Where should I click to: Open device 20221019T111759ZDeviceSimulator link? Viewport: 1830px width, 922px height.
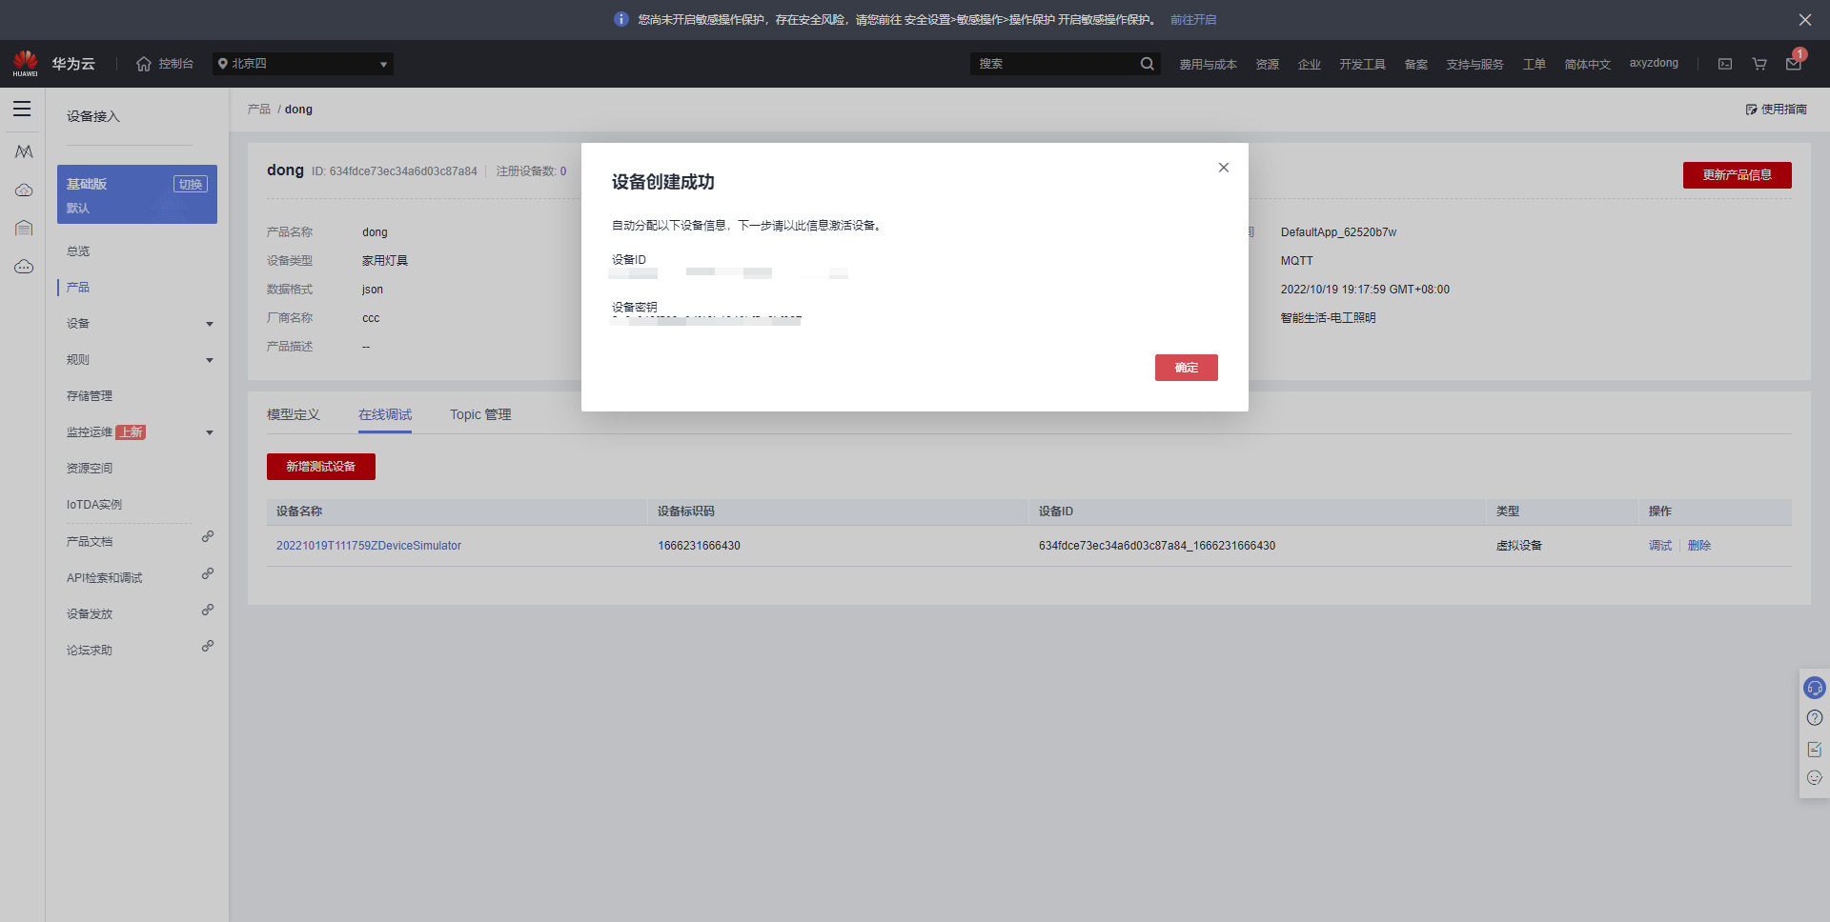pos(369,546)
